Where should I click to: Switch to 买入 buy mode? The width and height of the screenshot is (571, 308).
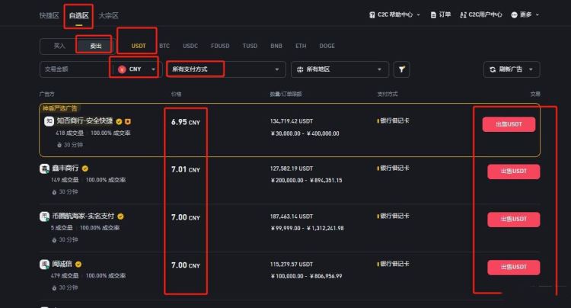[59, 46]
